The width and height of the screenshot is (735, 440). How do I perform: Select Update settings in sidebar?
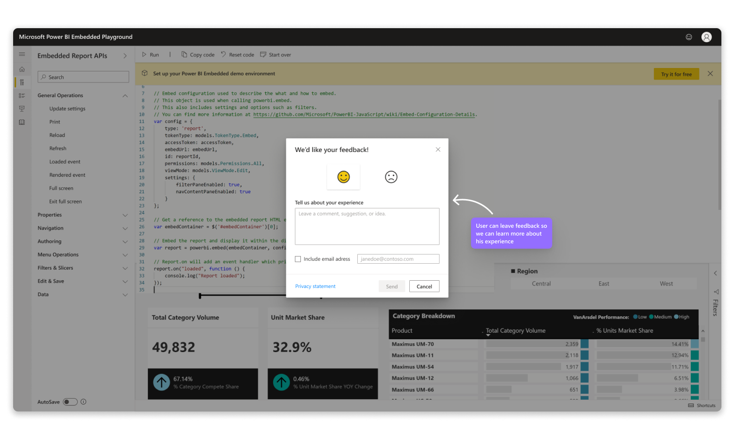coord(67,109)
